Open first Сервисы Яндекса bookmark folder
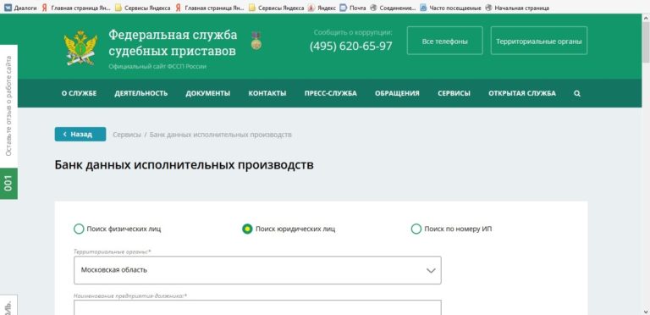This screenshot has height=315, width=650. pos(142,8)
